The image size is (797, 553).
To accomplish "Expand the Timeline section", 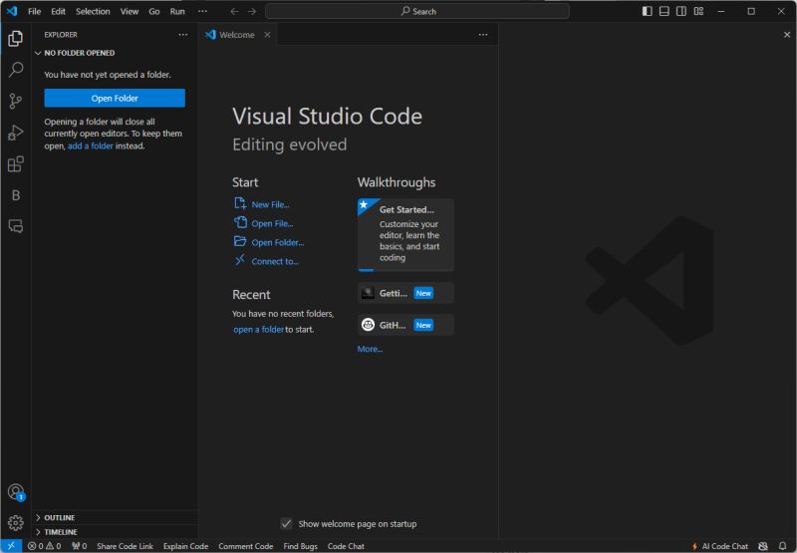I will point(60,532).
